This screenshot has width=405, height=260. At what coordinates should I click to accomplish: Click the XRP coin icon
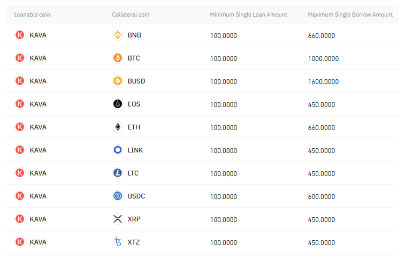coord(118,219)
